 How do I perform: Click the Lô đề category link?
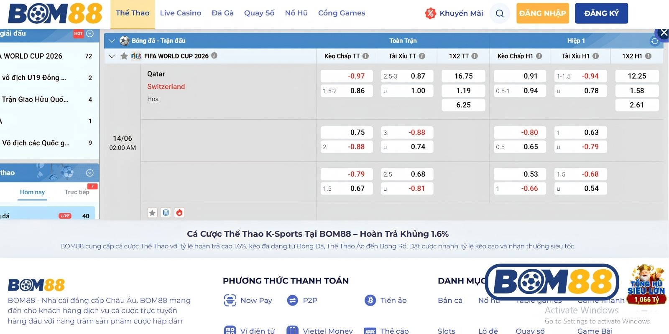488,331
